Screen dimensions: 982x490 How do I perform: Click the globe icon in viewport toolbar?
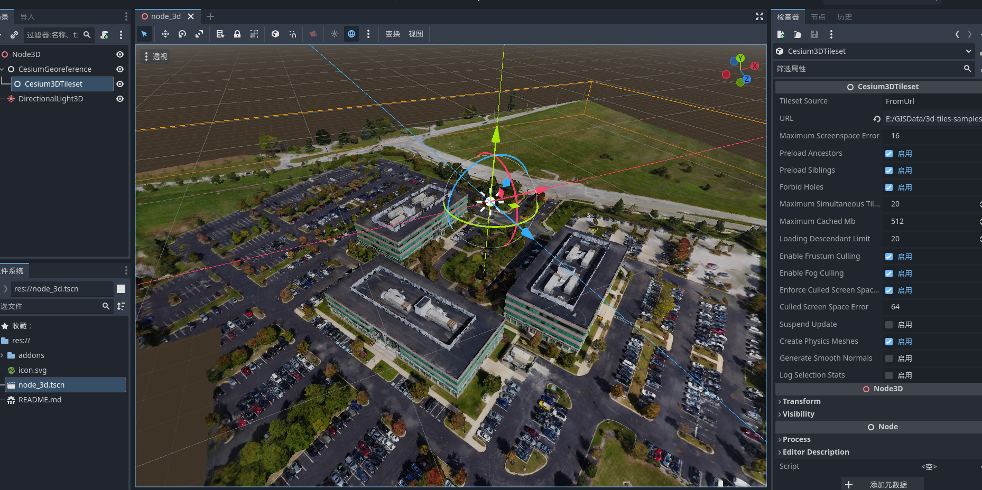click(351, 34)
